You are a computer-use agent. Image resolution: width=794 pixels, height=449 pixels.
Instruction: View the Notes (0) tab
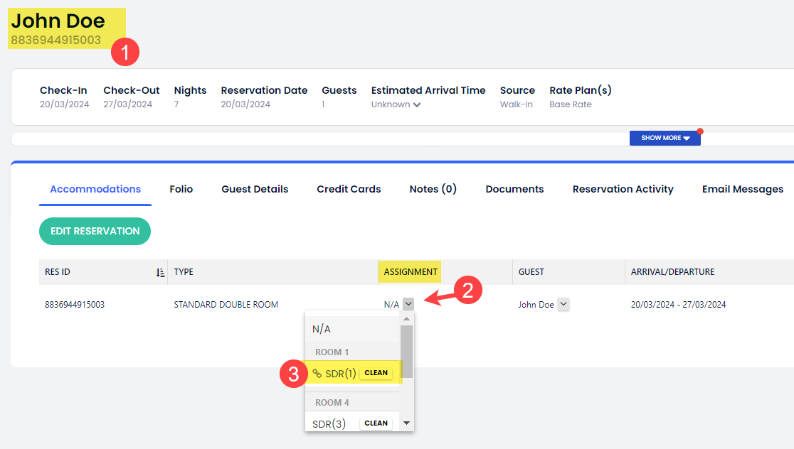click(433, 189)
